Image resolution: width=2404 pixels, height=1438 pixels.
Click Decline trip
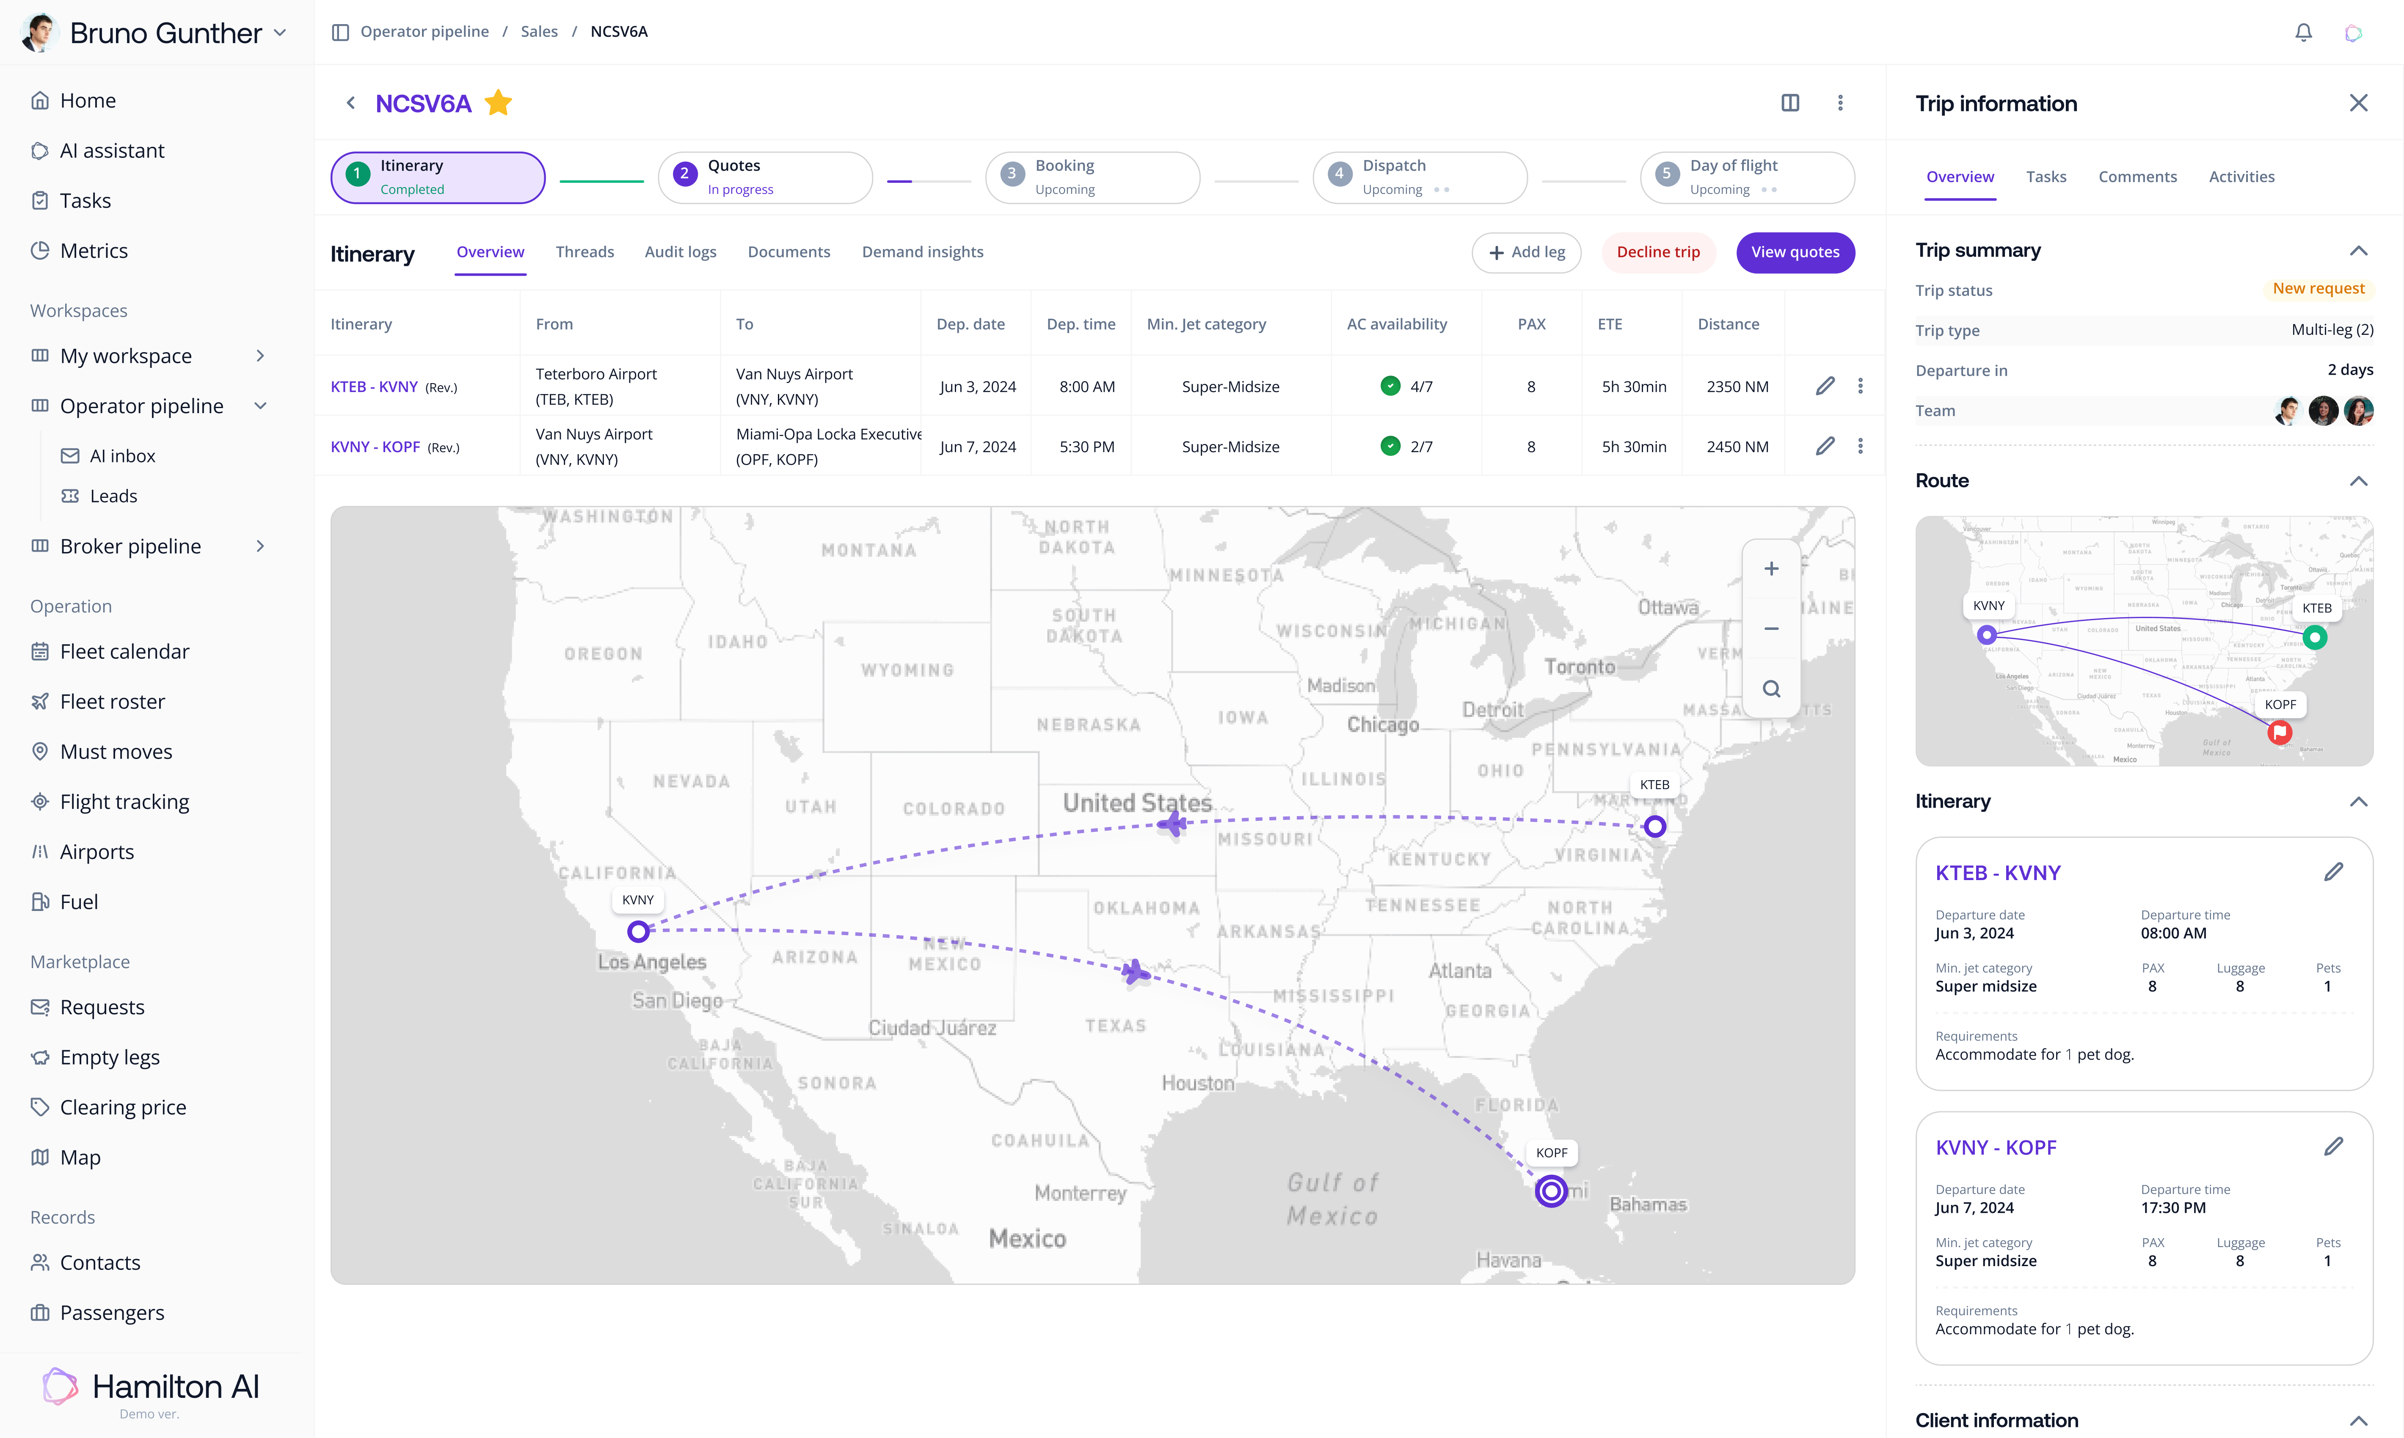click(1658, 253)
